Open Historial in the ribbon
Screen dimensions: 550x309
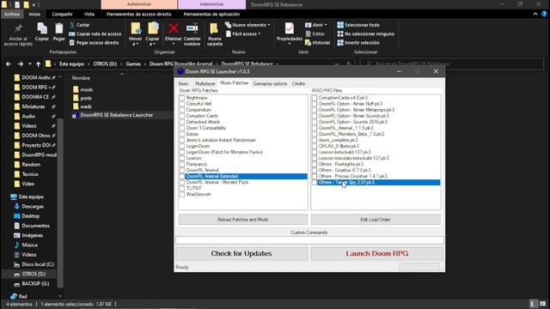pyautogui.click(x=317, y=43)
